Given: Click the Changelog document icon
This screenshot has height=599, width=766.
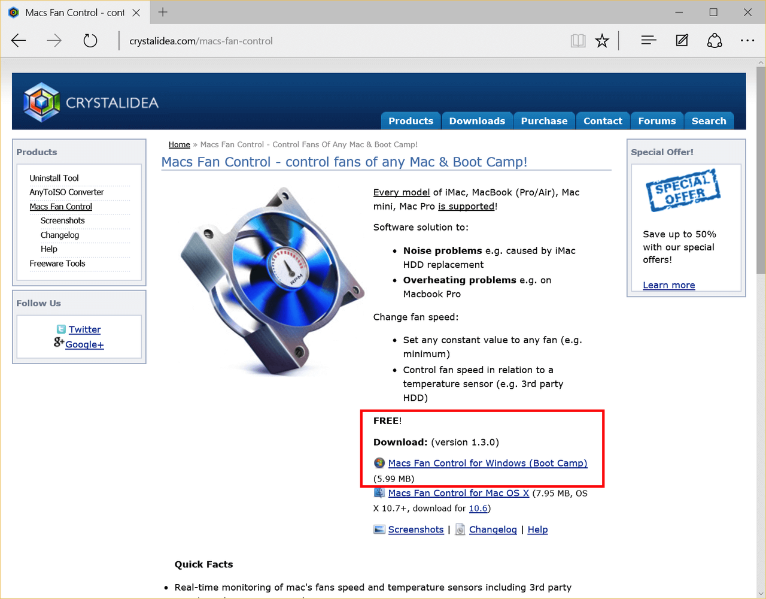Looking at the screenshot, I should click(x=460, y=530).
